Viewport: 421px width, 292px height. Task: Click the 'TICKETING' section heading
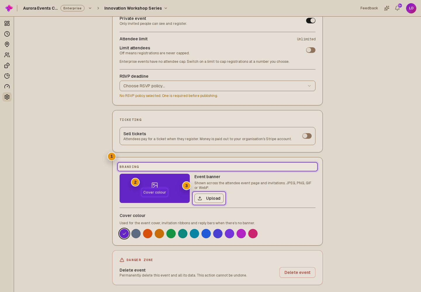click(x=131, y=120)
